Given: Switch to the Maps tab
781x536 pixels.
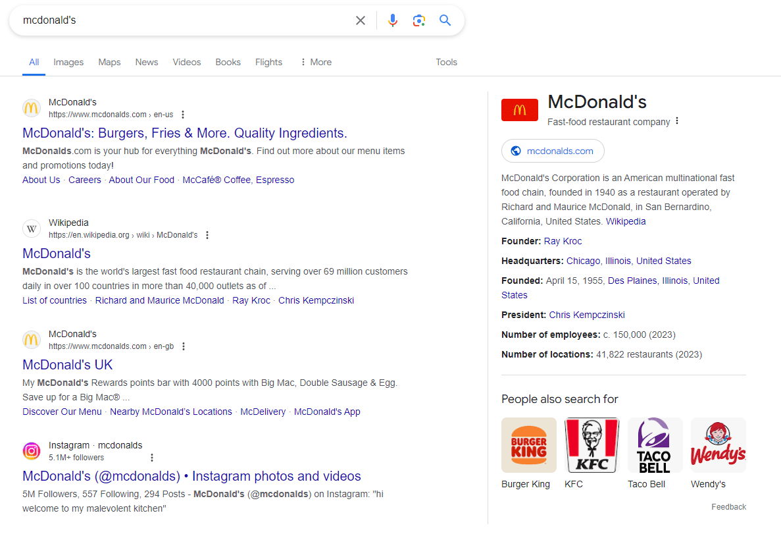Looking at the screenshot, I should [x=109, y=63].
